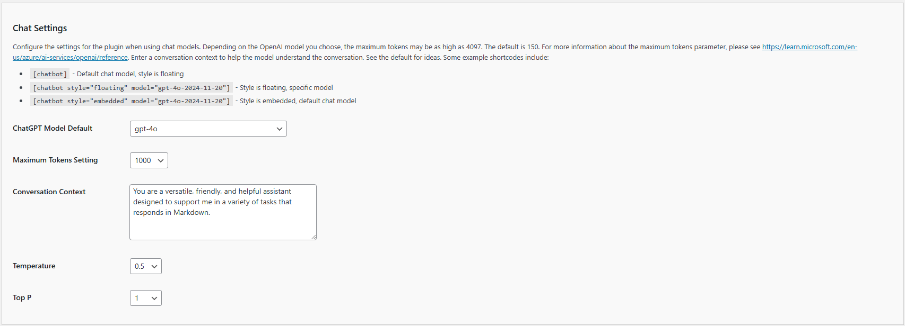Click the chevron arrow in the gpt-4o select
Image resolution: width=905 pixels, height=326 pixels.
(x=280, y=129)
